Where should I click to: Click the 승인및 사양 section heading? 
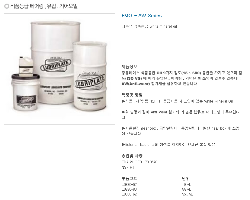132,156
